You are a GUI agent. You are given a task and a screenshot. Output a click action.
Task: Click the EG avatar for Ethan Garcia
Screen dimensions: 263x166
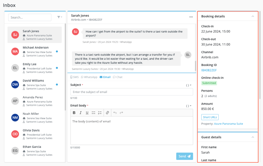tap(15, 151)
